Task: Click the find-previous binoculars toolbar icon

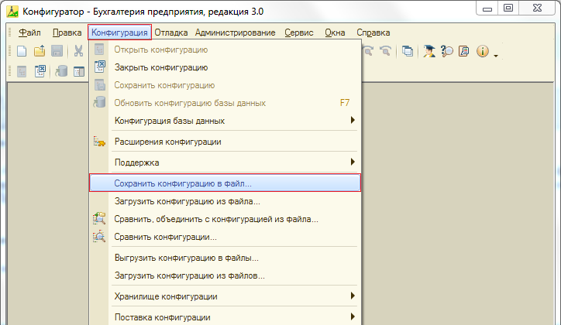Action: pos(368,51)
